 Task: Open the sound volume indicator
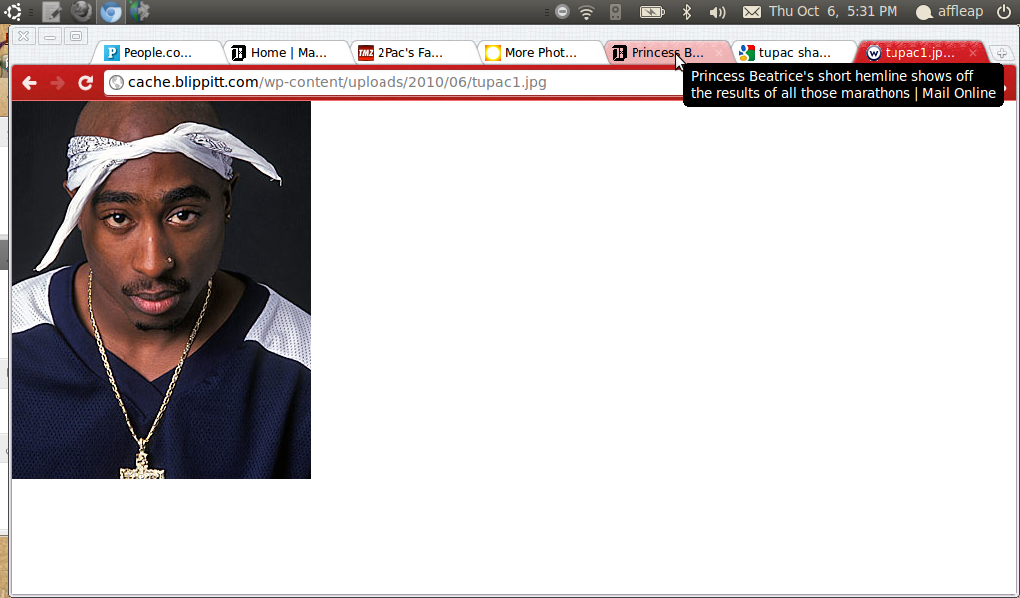pyautogui.click(x=717, y=12)
